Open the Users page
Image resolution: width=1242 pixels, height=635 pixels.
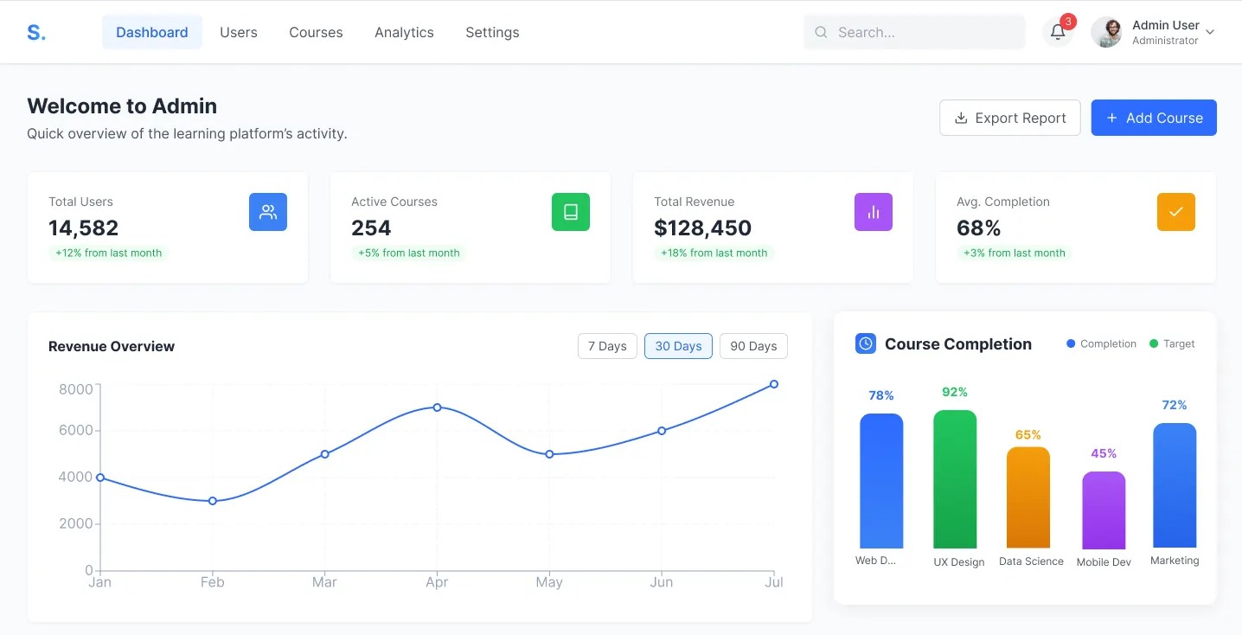click(x=239, y=32)
